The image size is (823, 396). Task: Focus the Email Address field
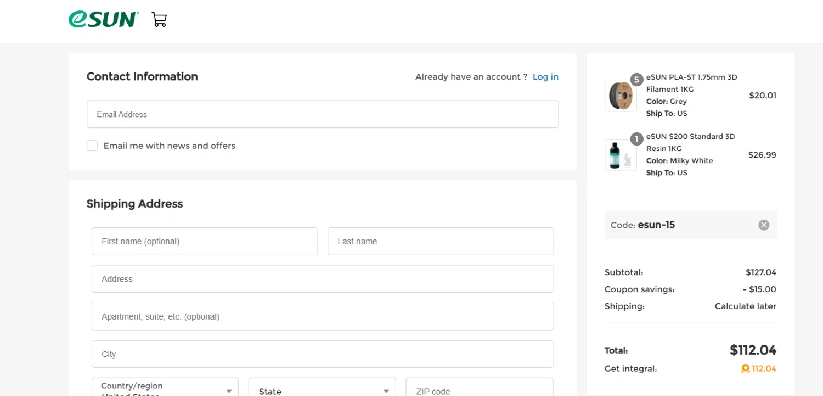pyautogui.click(x=323, y=114)
